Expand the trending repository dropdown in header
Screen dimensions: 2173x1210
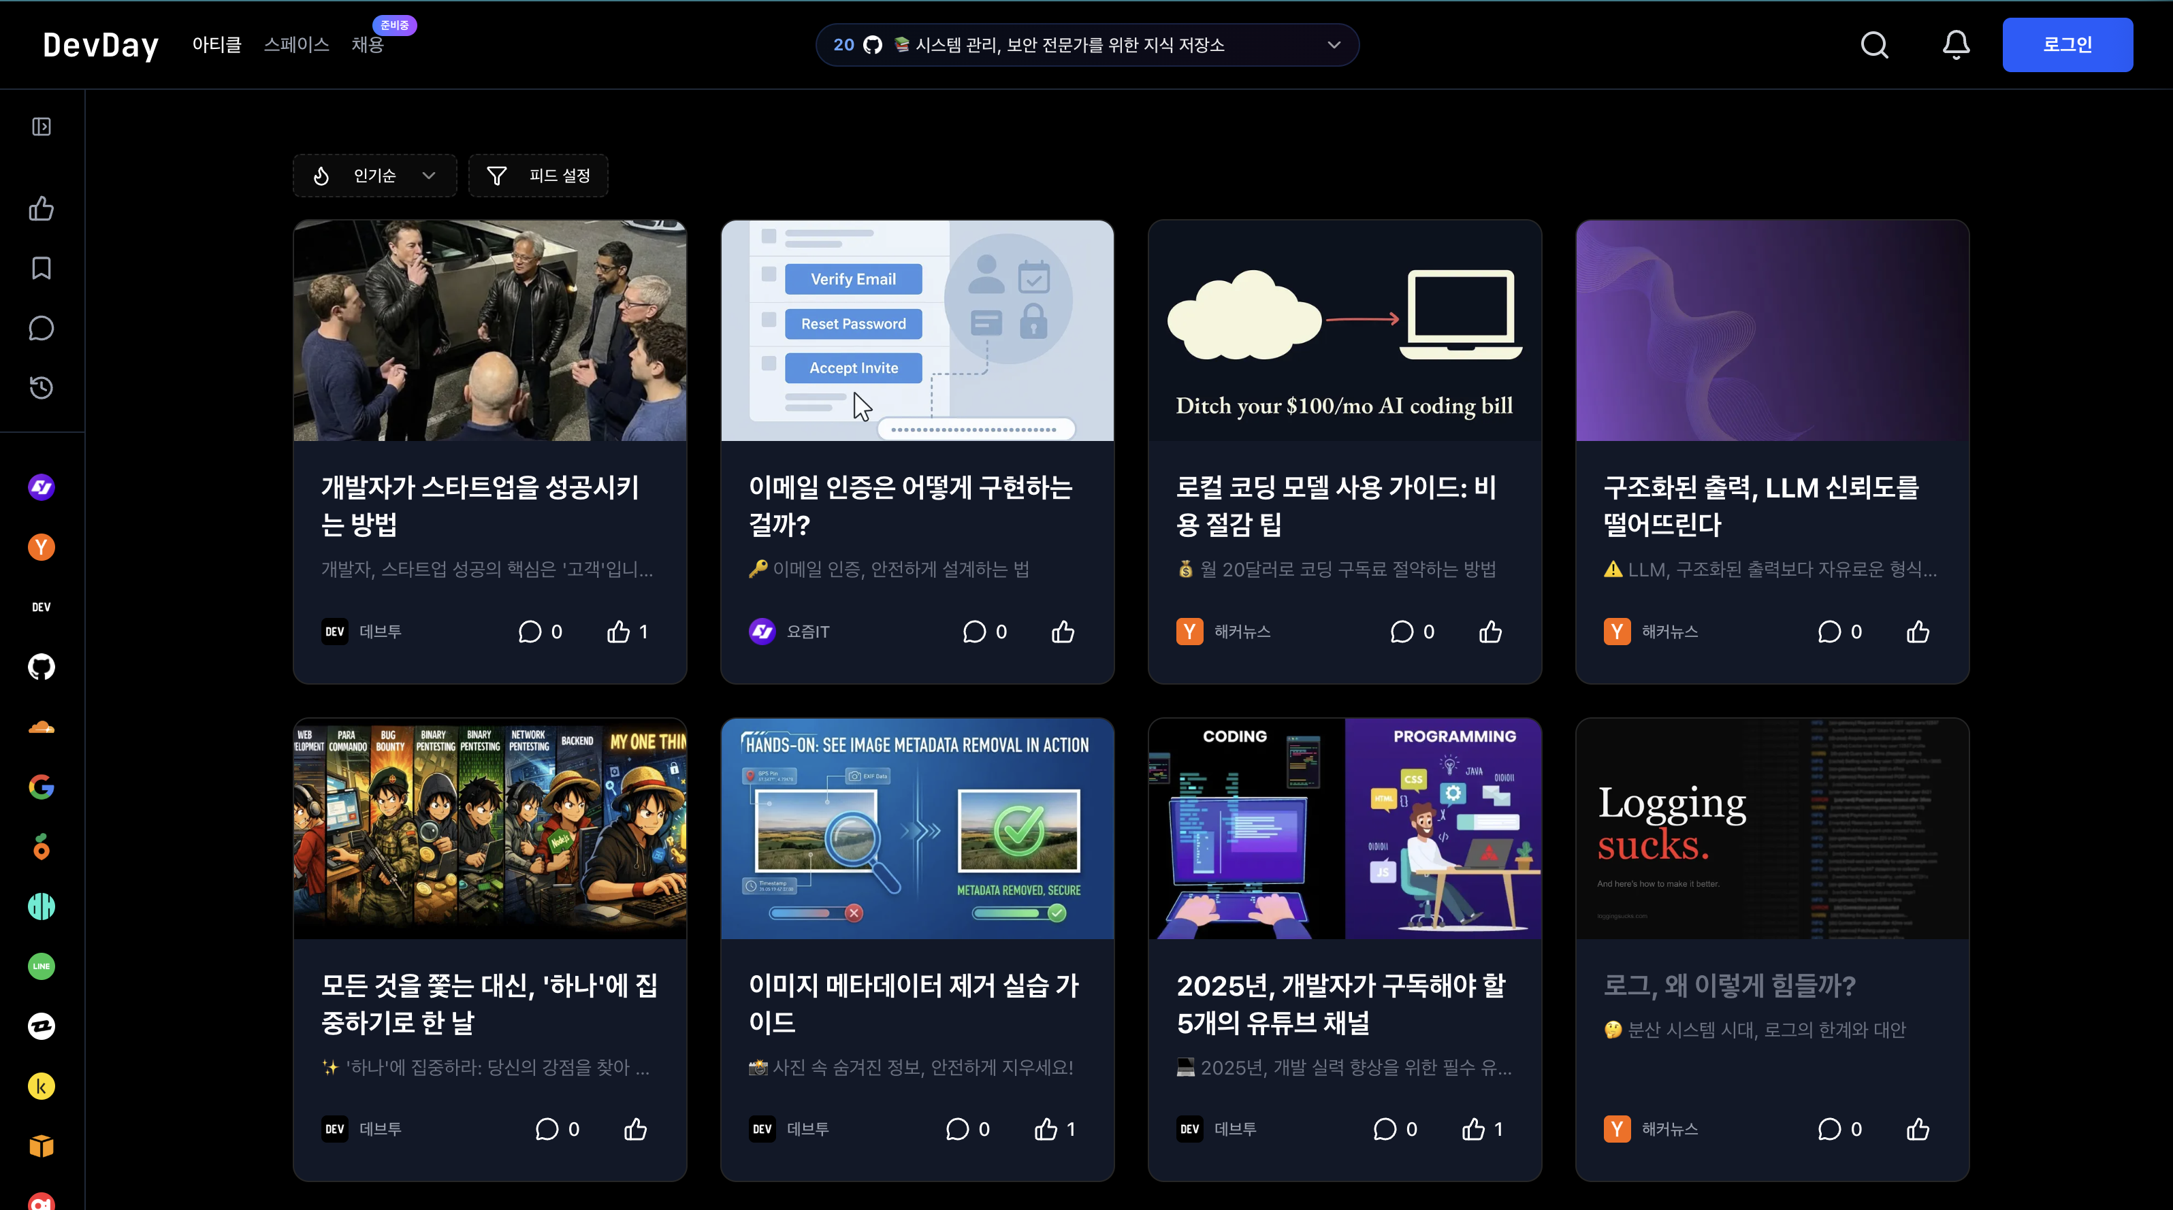click(x=1334, y=45)
